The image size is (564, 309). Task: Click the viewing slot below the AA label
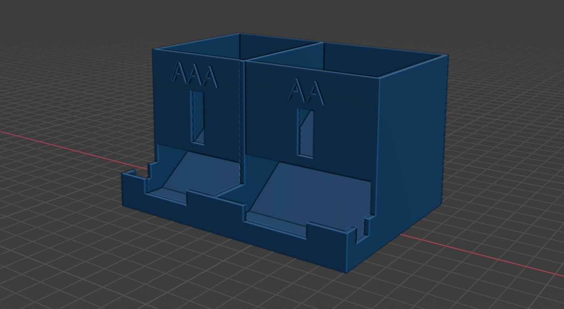[305, 133]
